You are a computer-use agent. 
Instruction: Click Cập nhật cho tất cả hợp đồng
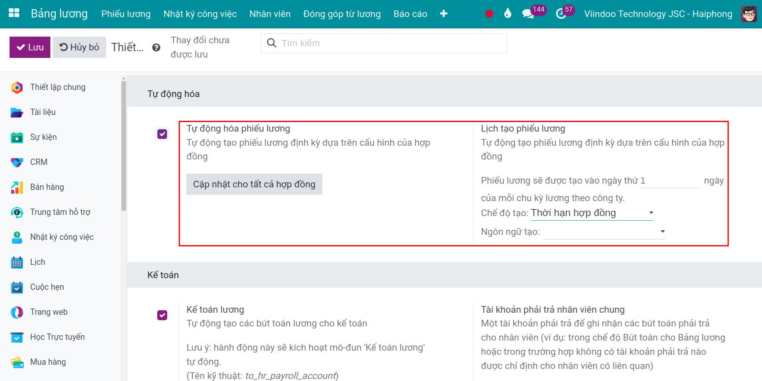254,184
